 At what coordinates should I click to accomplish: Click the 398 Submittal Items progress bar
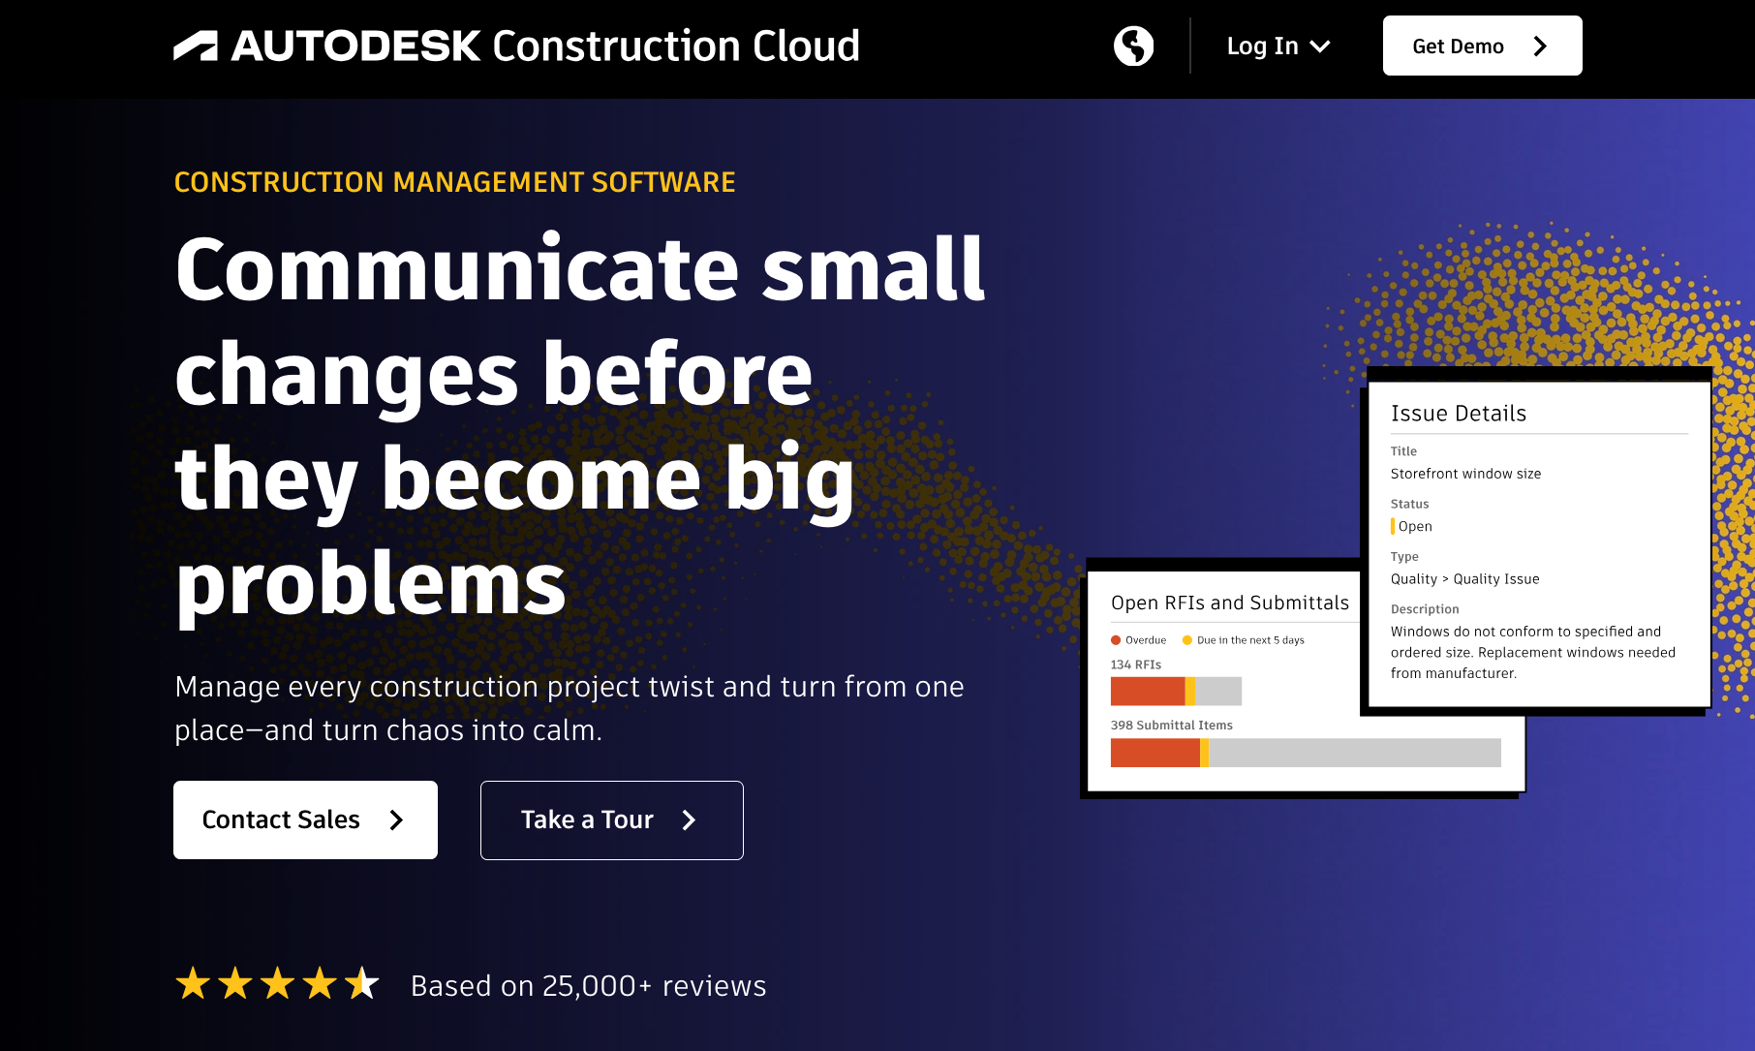(1306, 753)
